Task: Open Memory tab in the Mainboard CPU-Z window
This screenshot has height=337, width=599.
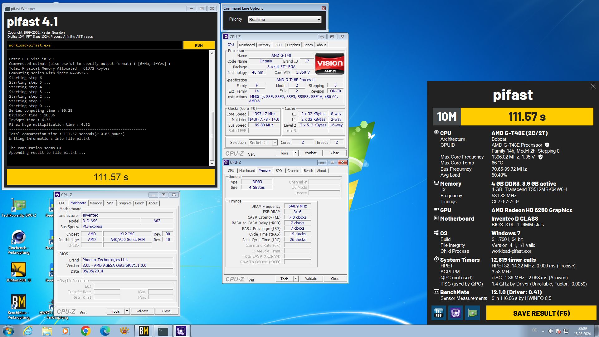Action: (96, 203)
